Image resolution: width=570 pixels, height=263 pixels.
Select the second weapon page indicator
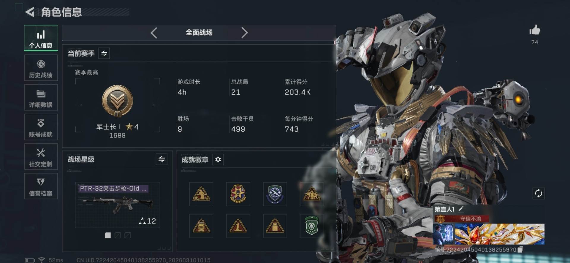(x=118, y=235)
